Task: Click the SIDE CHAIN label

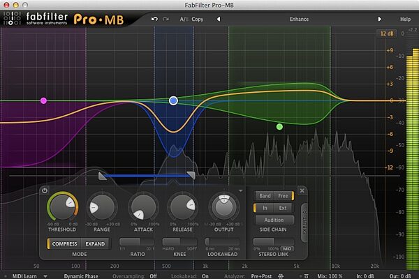Action: point(273,229)
